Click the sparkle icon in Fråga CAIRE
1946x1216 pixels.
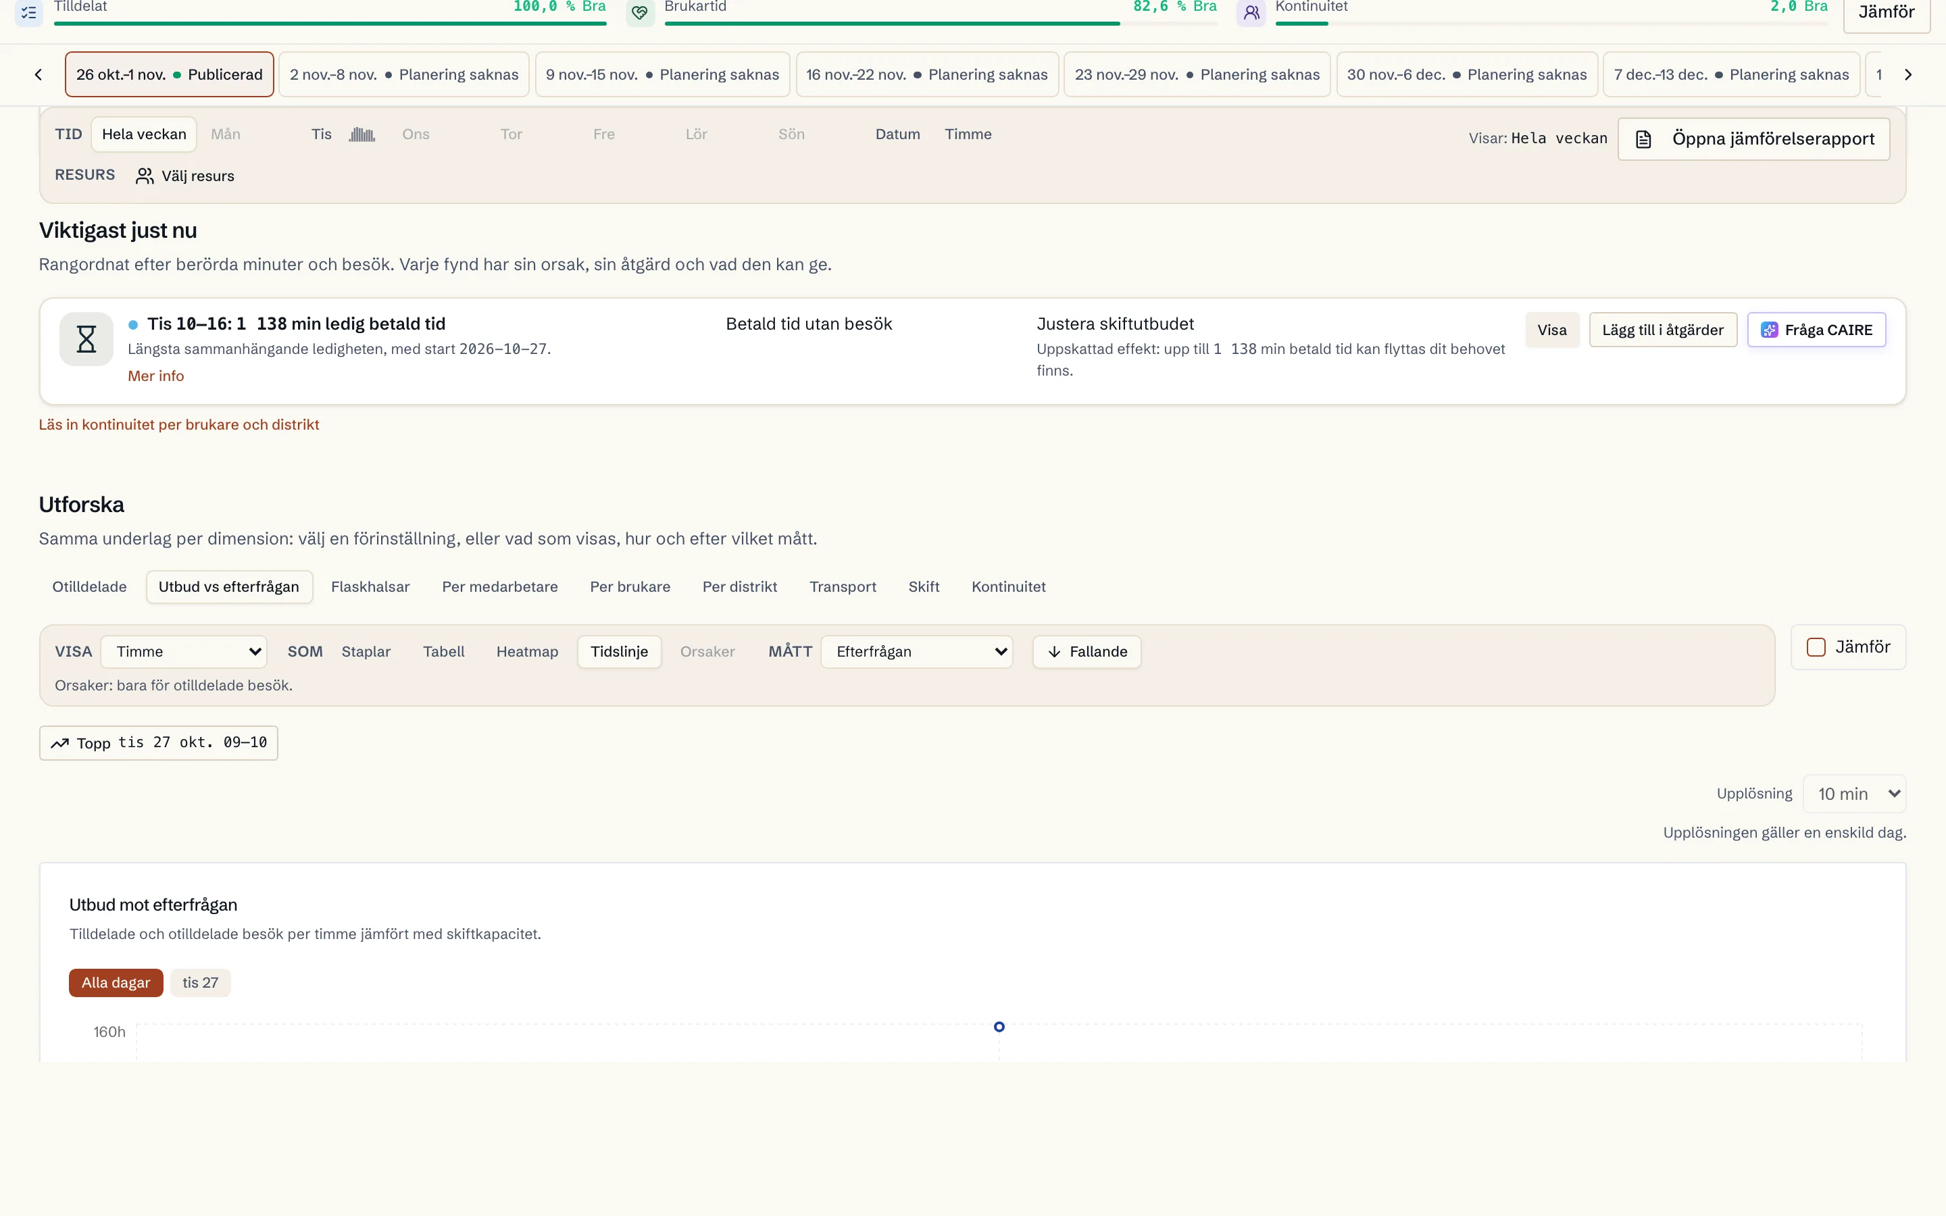tap(1769, 330)
